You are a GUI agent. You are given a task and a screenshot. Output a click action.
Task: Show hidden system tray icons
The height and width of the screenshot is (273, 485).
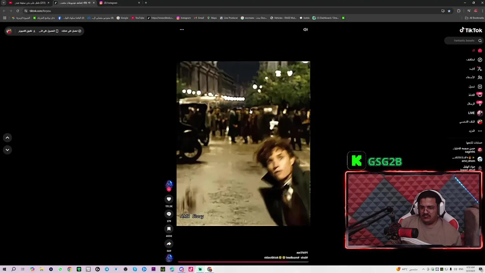click(423, 269)
